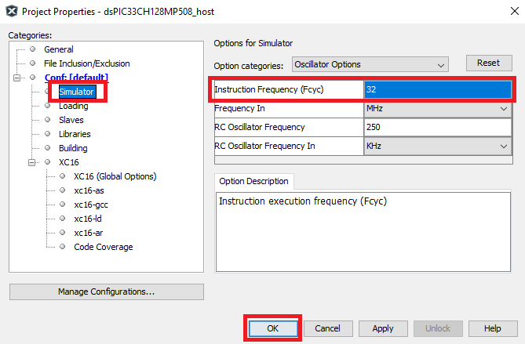Viewport: 525px width, 344px height.
Task: Select the Libraries category
Action: click(75, 134)
